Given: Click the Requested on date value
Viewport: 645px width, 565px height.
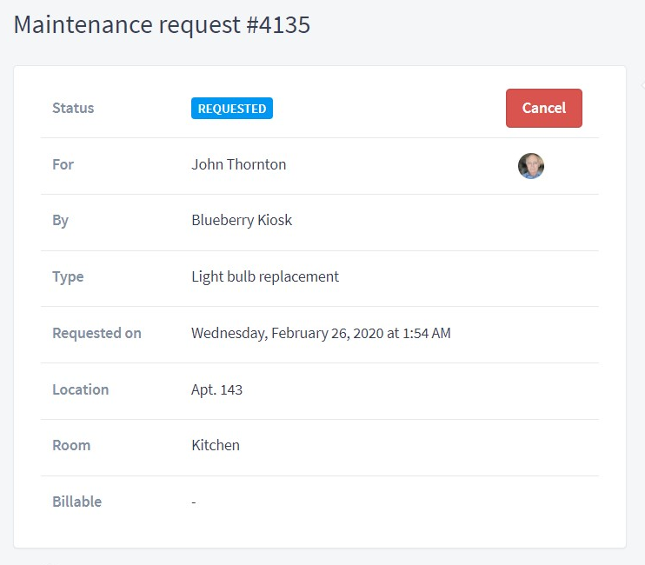Looking at the screenshot, I should click(x=321, y=333).
